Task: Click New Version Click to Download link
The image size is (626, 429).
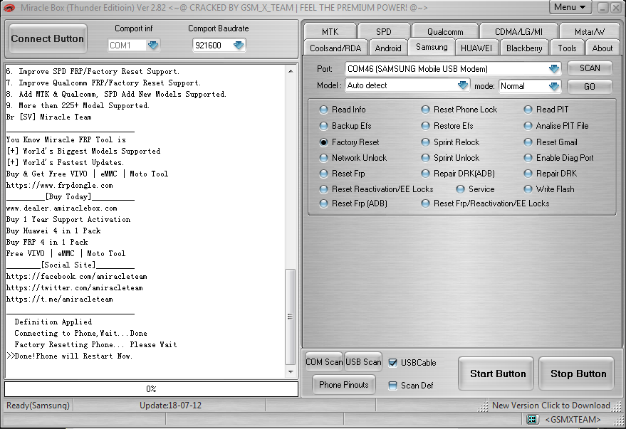Action: click(551, 406)
